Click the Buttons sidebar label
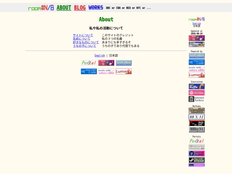The image size is (232, 174). pos(197,106)
